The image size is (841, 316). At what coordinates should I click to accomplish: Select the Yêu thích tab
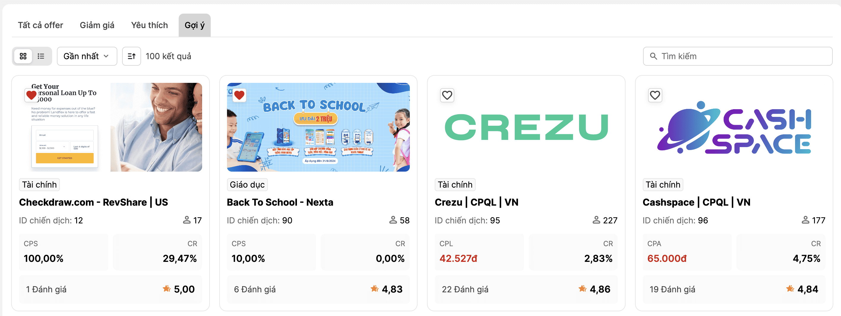pos(150,25)
